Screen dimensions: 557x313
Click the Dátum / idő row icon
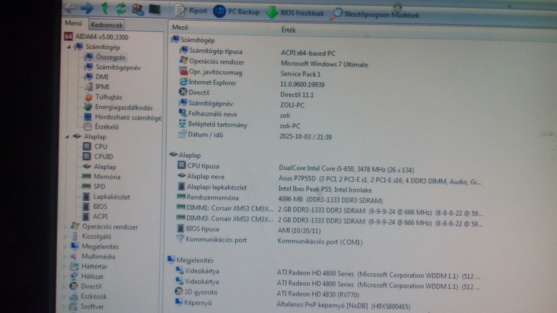pos(182,134)
